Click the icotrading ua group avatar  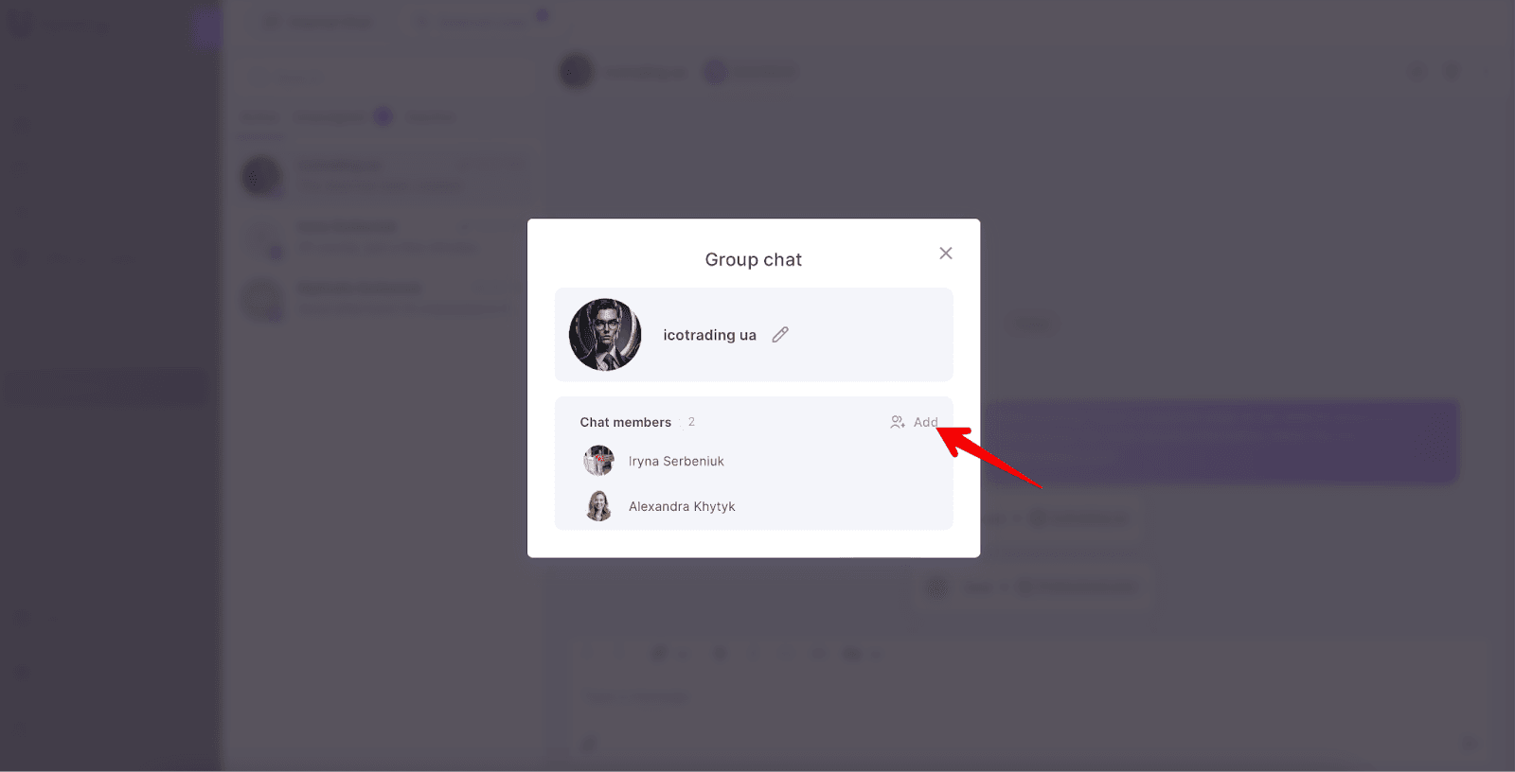click(x=605, y=335)
